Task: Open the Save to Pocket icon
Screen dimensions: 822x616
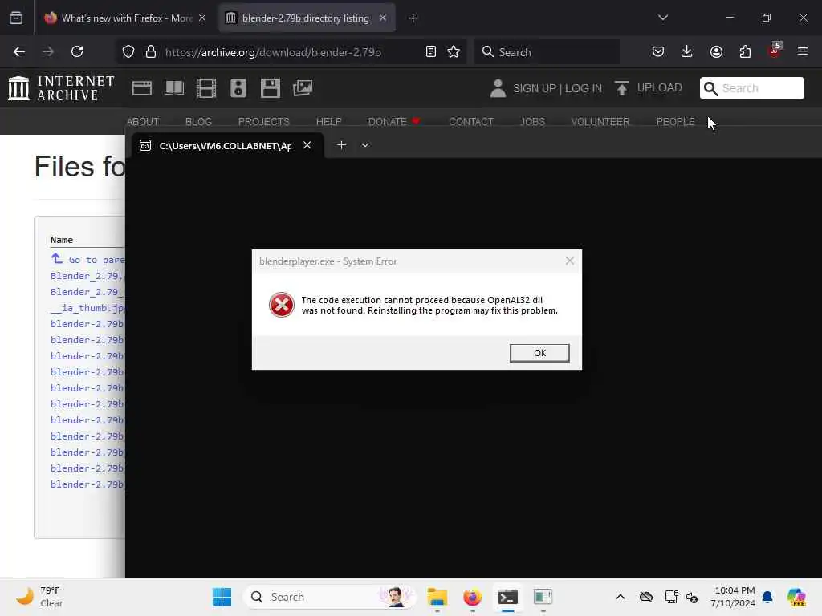Action: pyautogui.click(x=658, y=51)
